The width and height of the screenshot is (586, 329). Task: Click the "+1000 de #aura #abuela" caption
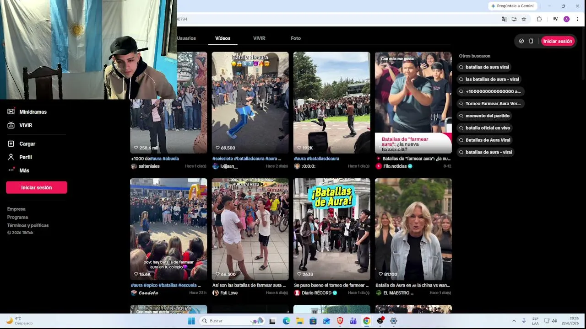(x=155, y=159)
